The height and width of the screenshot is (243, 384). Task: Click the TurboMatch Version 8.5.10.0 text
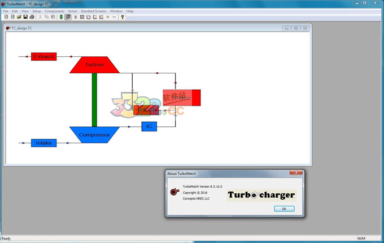202,186
